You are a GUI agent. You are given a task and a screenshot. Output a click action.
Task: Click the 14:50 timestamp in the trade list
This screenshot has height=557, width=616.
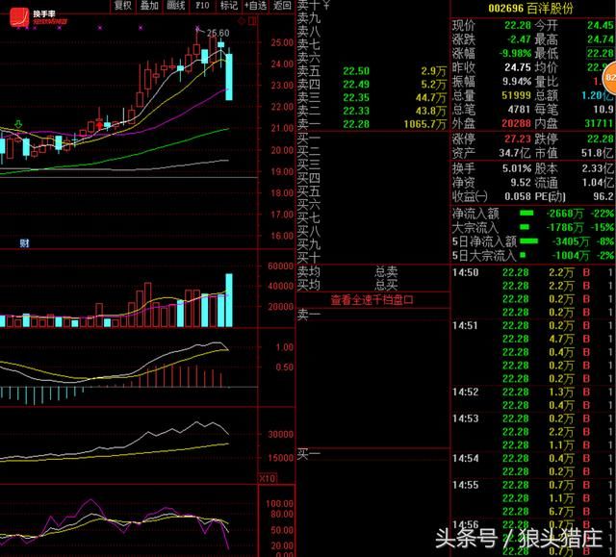coord(466,272)
